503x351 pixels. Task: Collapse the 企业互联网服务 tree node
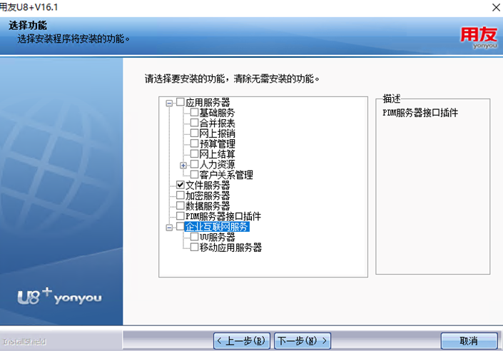169,228
